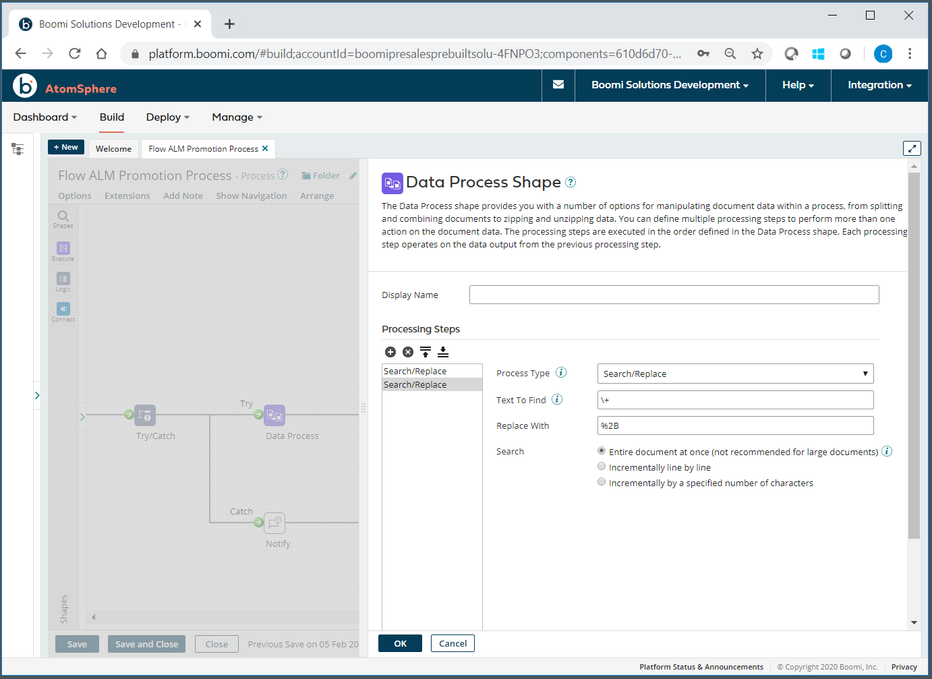The image size is (932, 679).
Task: Enable Incrementally by specified number of characters
Action: [602, 481]
